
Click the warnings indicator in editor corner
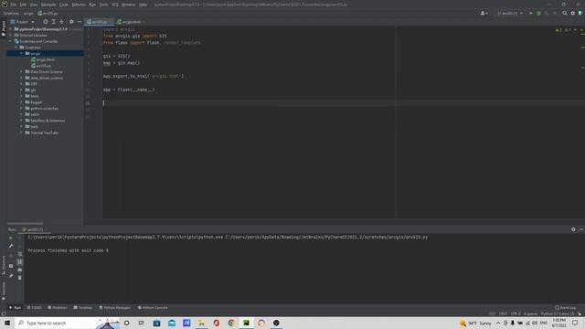563,30
